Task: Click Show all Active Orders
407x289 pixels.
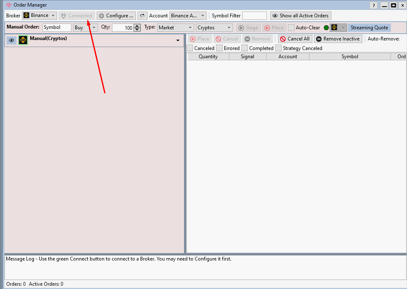Action: click(x=300, y=16)
